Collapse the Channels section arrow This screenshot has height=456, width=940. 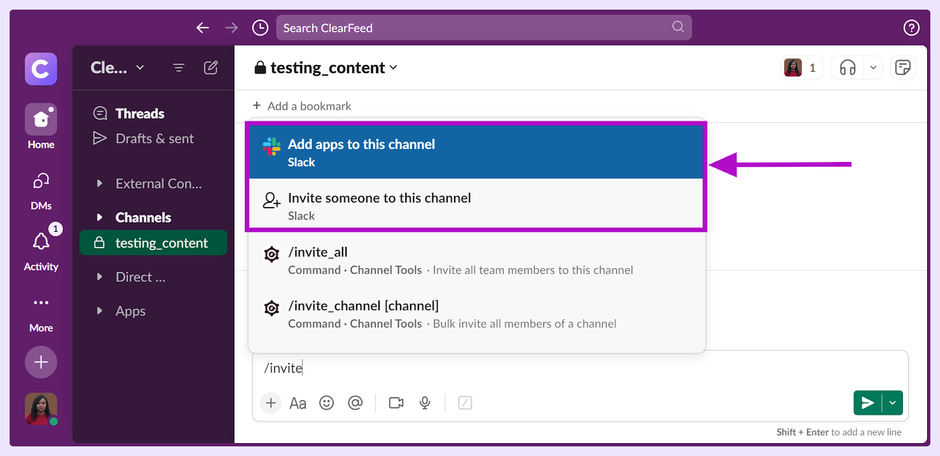coord(99,217)
